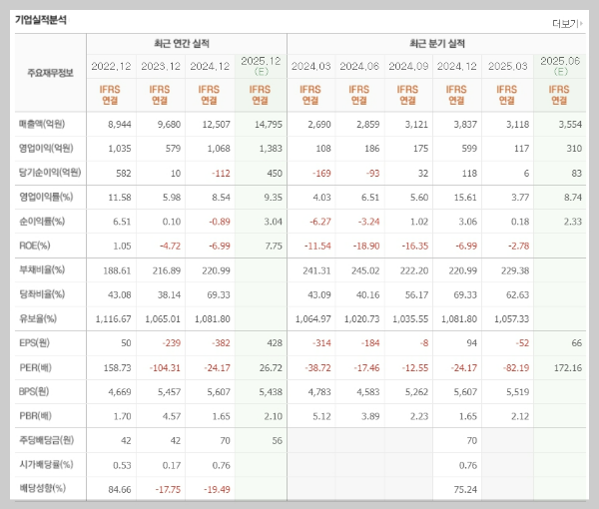599x509 pixels.
Task: Click the 84.66 payout ratio value
Action: (120, 489)
